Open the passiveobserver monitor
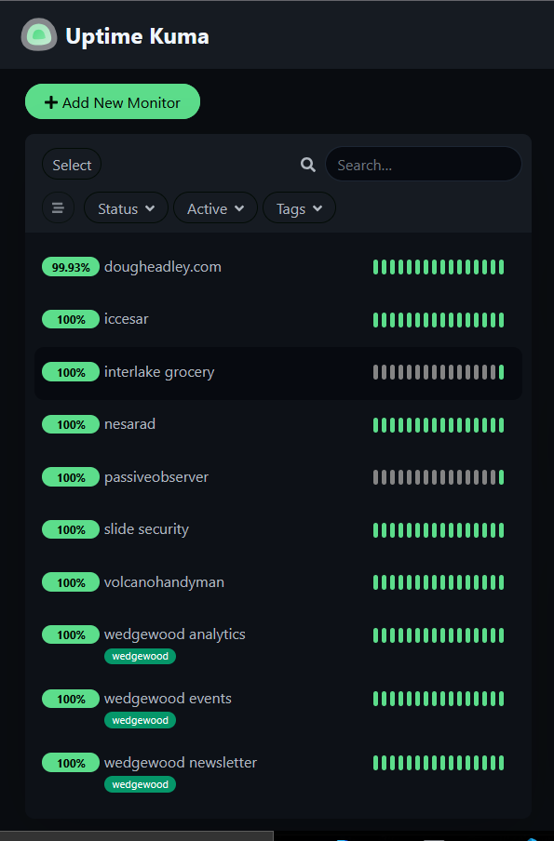Screen dimensions: 554x841 [278, 477]
